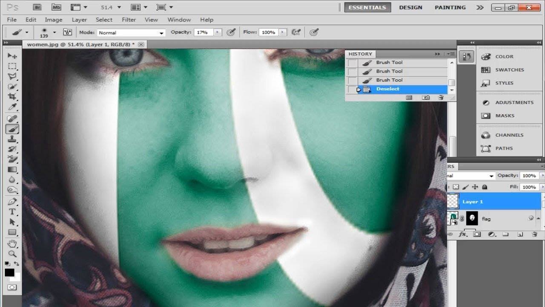Create a new layer group
Viewport: 545px width, 307px height.
tap(505, 235)
